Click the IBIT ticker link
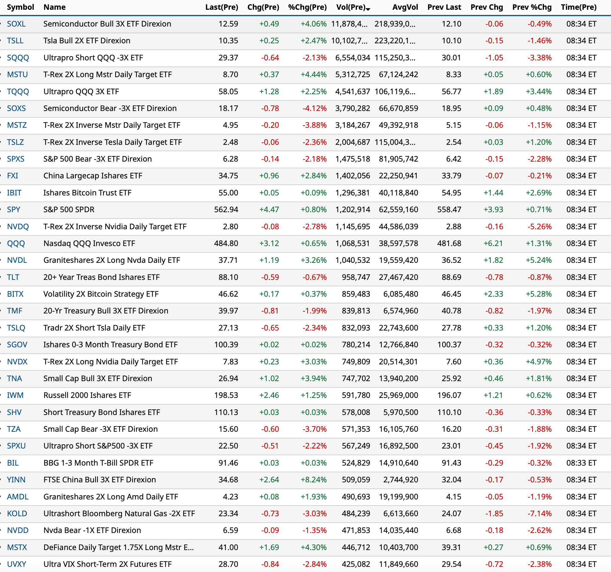This screenshot has width=611, height=572. [x=14, y=193]
